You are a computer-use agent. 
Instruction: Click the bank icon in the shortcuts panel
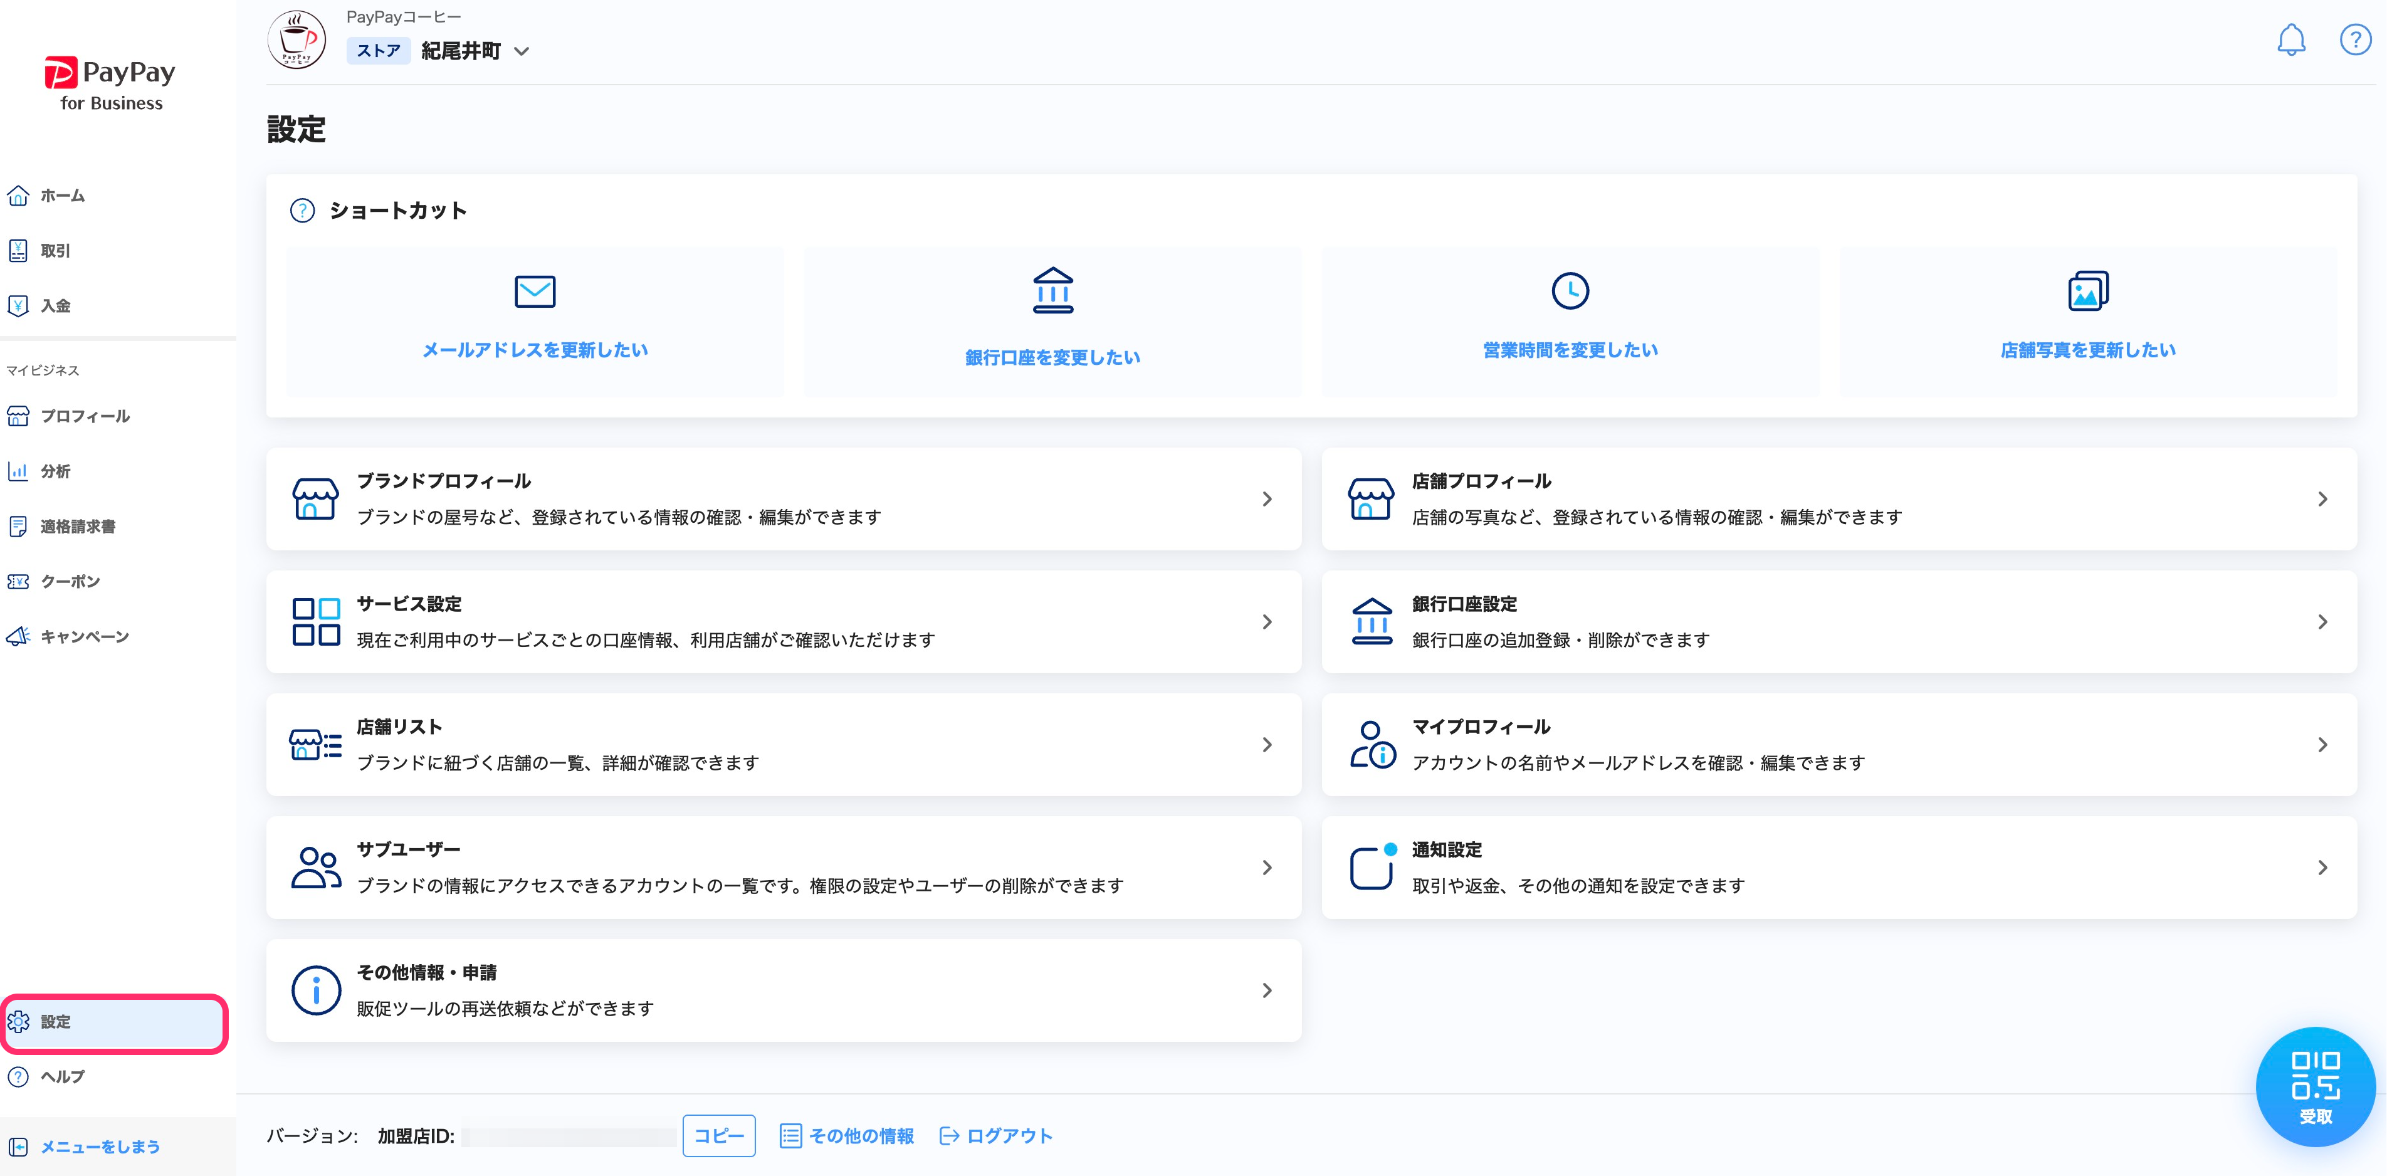[x=1052, y=290]
